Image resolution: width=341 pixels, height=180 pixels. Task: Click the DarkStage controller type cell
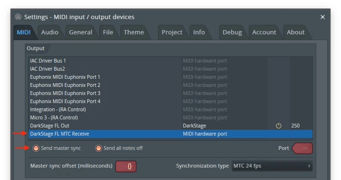[x=194, y=126]
